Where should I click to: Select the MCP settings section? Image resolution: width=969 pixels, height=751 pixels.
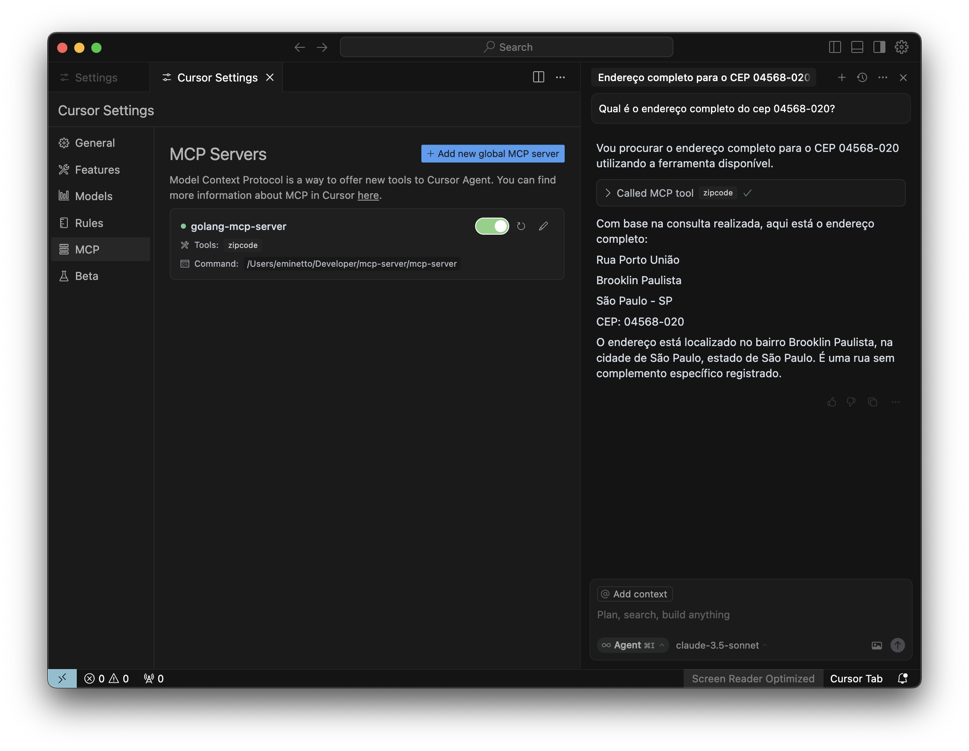click(x=101, y=250)
